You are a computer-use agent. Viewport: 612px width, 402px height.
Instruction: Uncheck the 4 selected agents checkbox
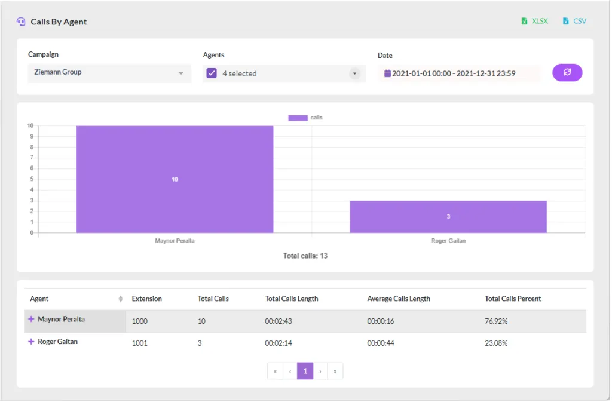point(212,73)
